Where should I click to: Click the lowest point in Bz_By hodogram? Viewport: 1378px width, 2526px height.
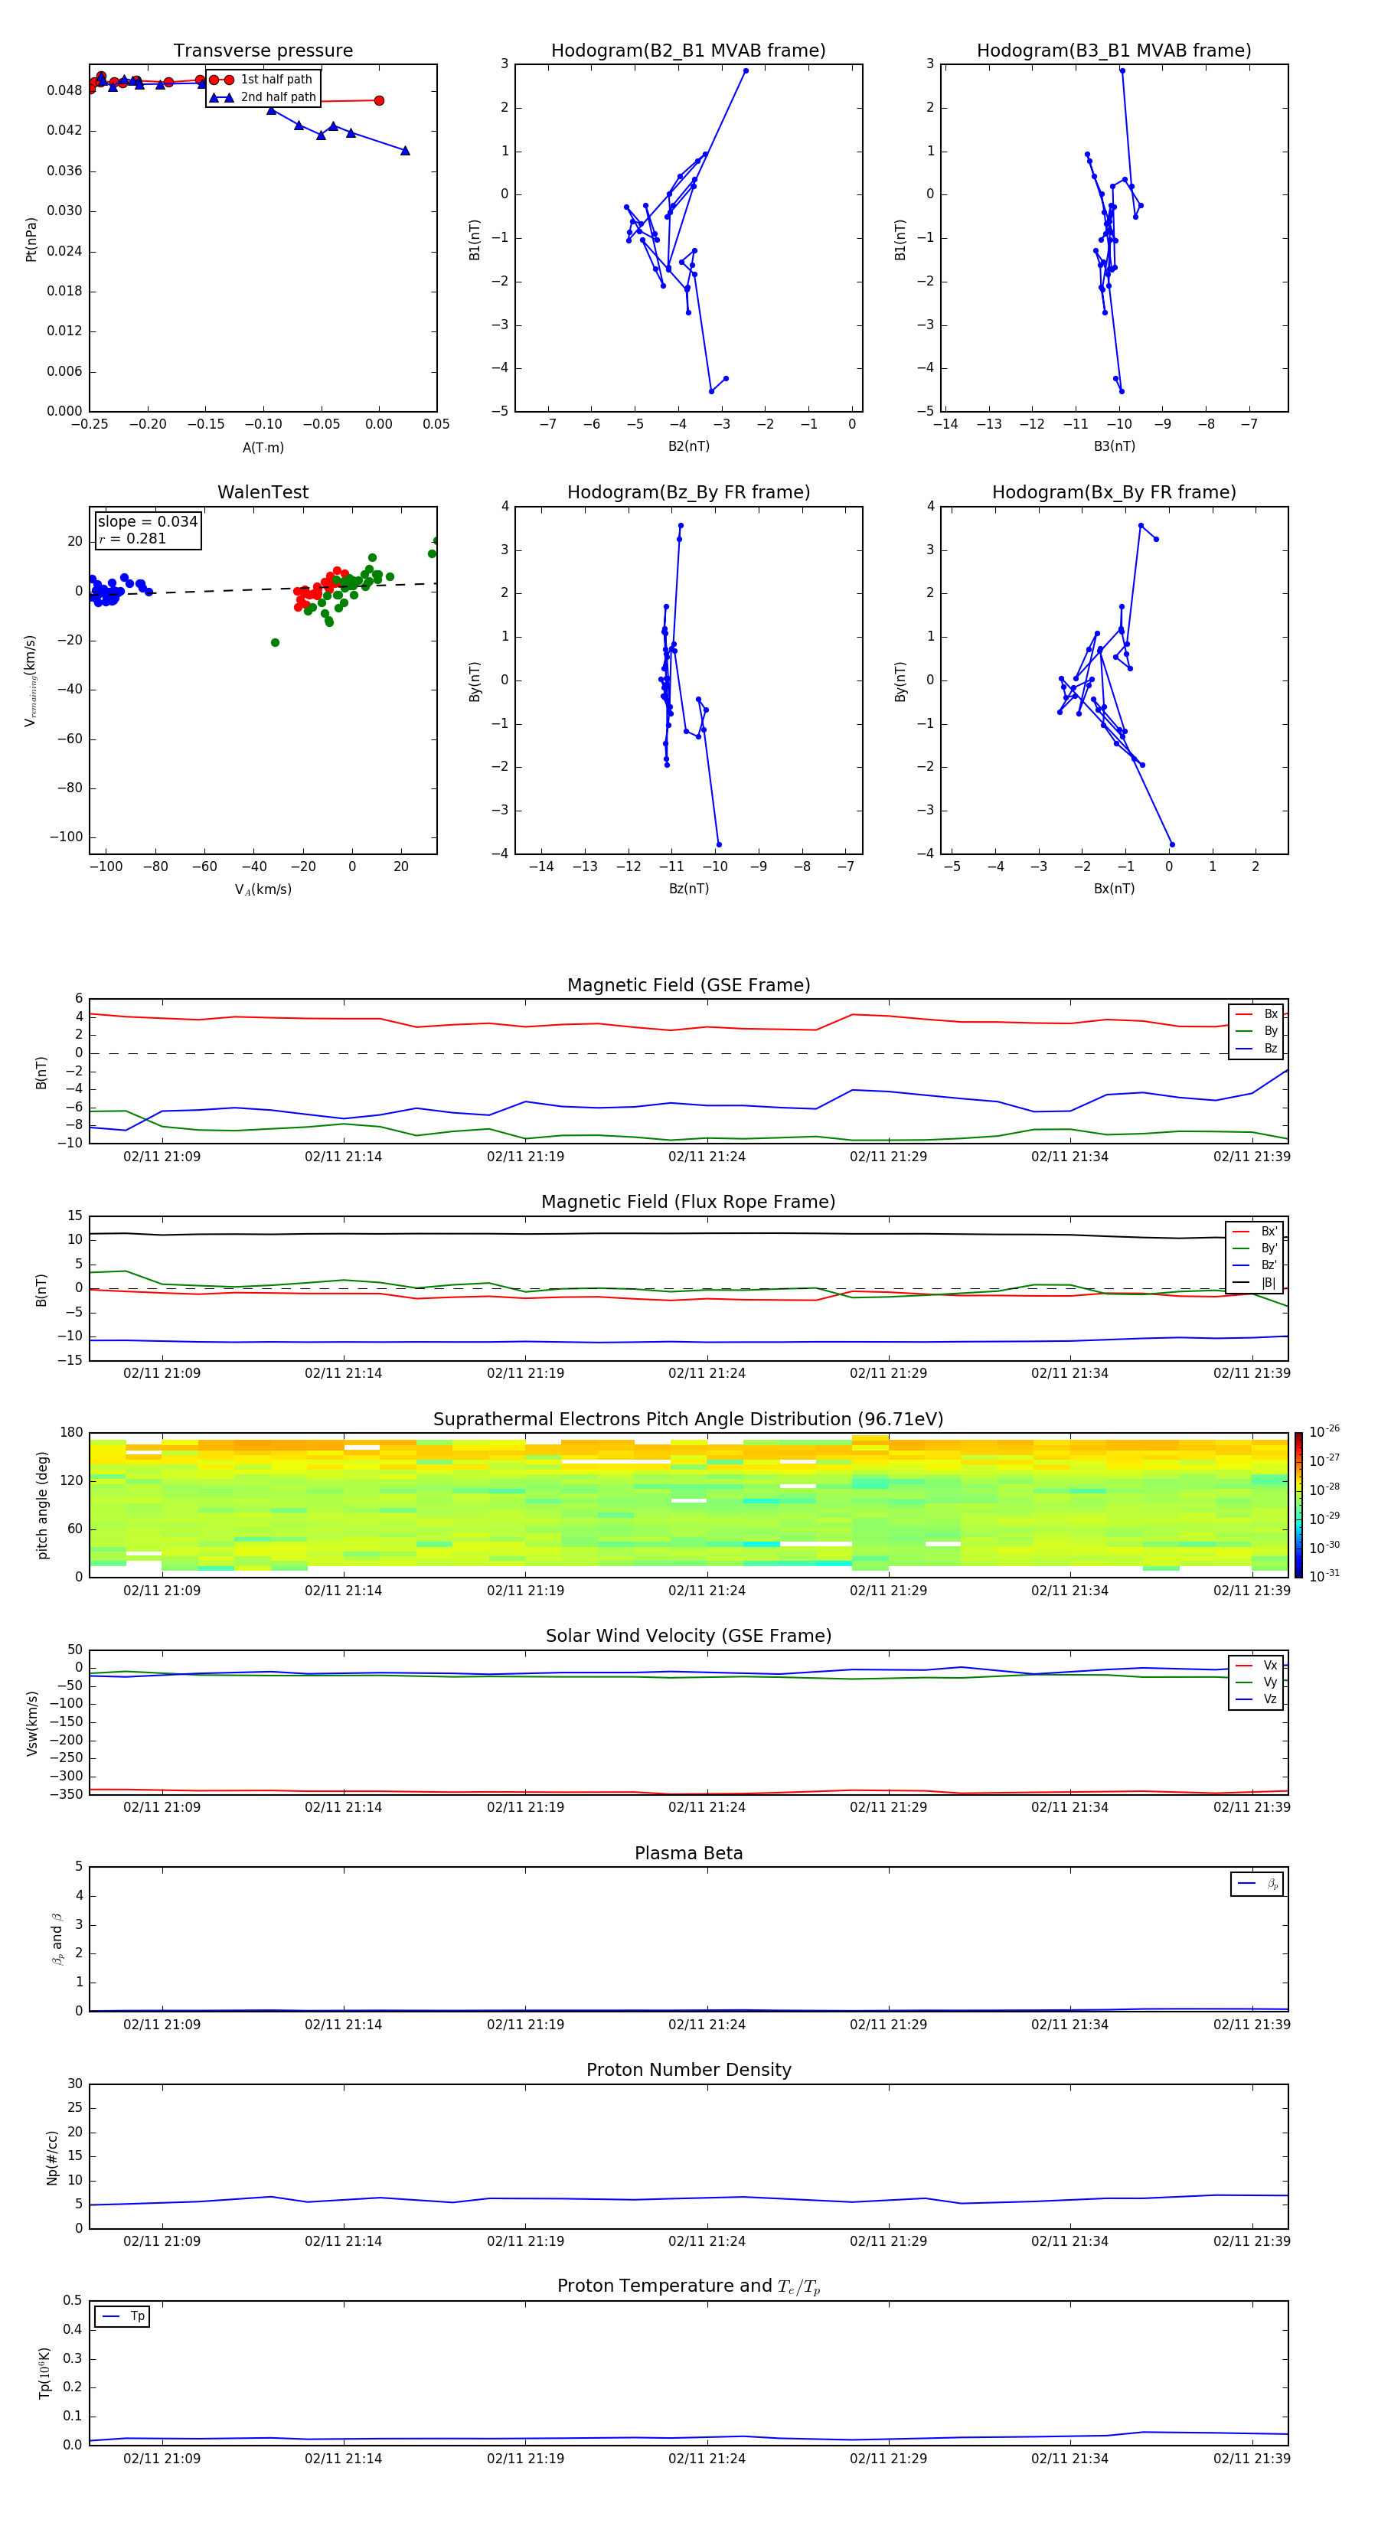pos(719,844)
